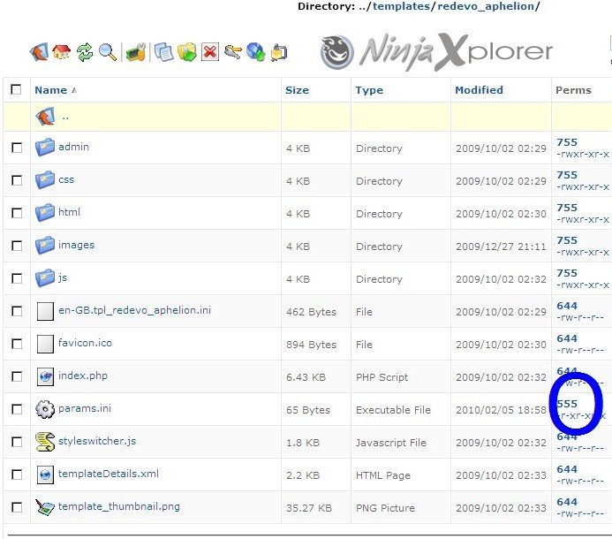612x539 pixels.
Task: Sort by the Size column header
Action: tap(297, 90)
